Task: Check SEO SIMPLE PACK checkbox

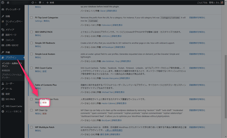Action: tap(31, 32)
